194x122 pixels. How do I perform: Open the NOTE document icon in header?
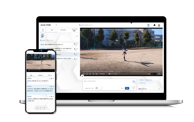(148, 25)
